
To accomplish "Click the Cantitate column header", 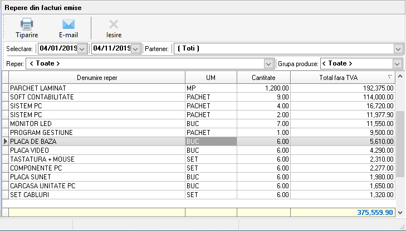I will click(x=263, y=77).
